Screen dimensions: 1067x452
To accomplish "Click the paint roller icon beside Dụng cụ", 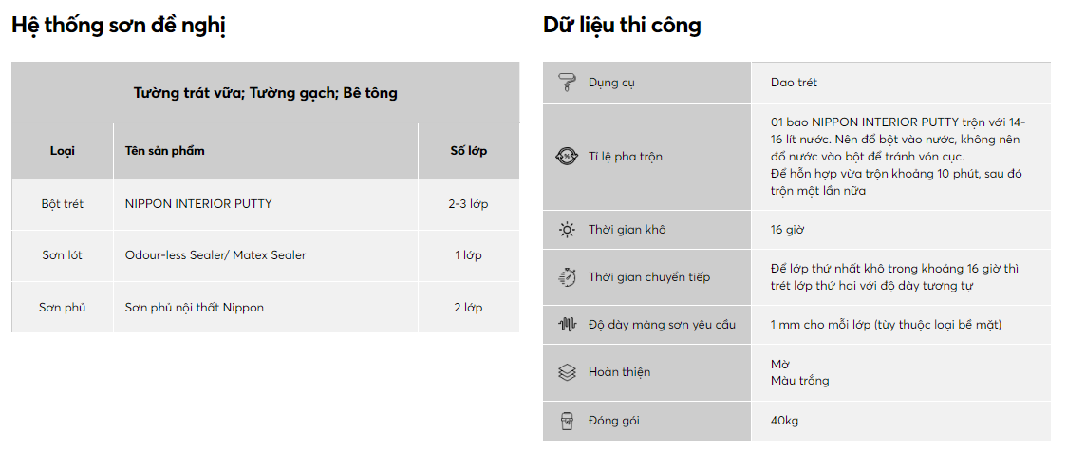I will pyautogui.click(x=566, y=83).
